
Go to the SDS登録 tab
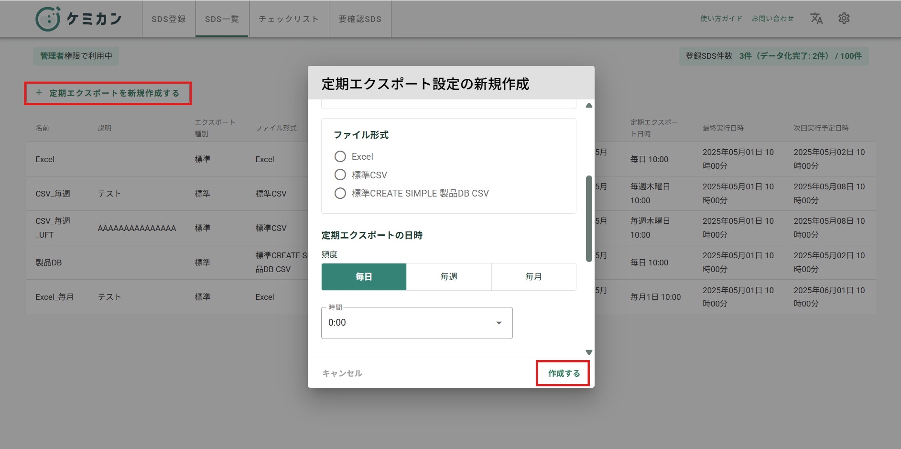[x=169, y=19]
